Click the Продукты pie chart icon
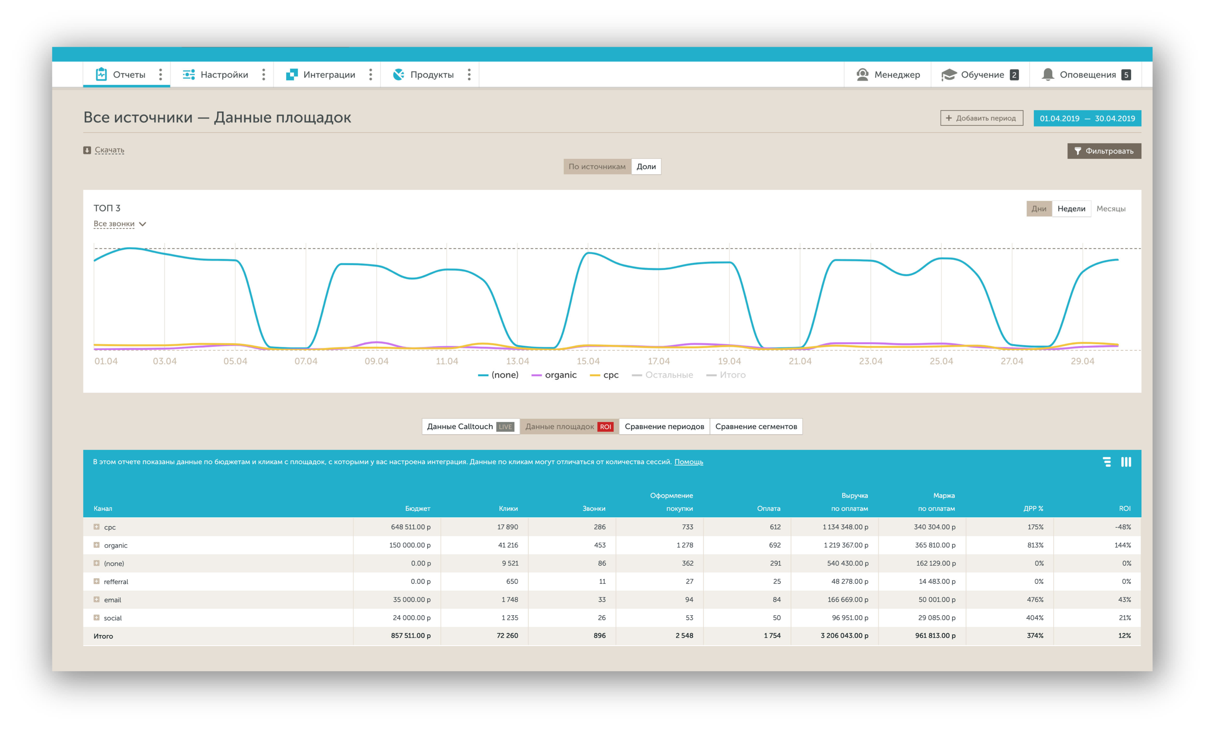 (x=398, y=75)
